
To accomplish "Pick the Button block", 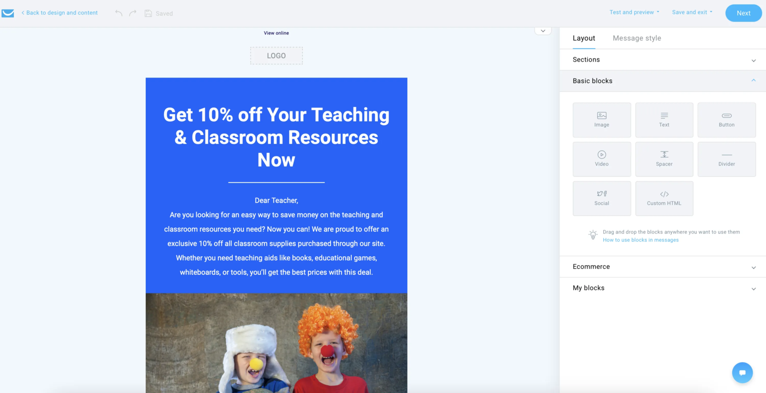I will pyautogui.click(x=726, y=120).
